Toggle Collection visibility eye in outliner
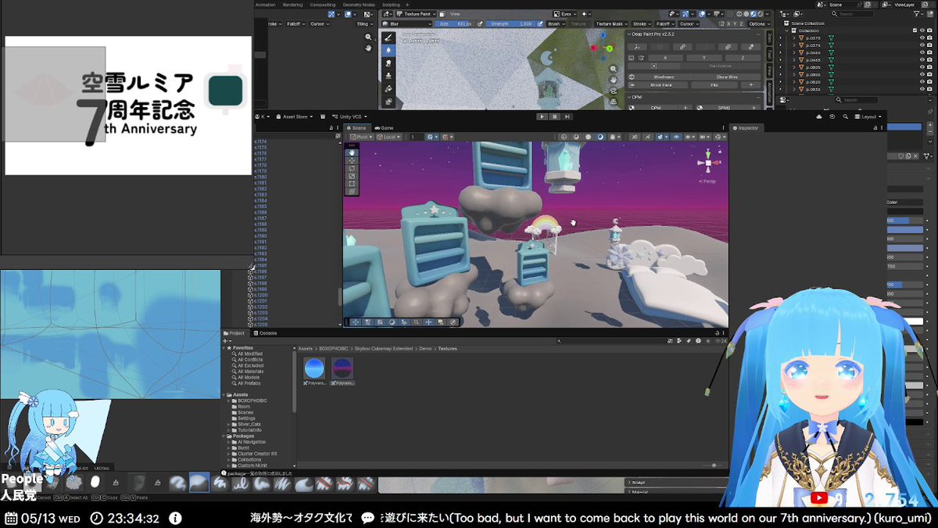The image size is (938, 528). (x=922, y=31)
